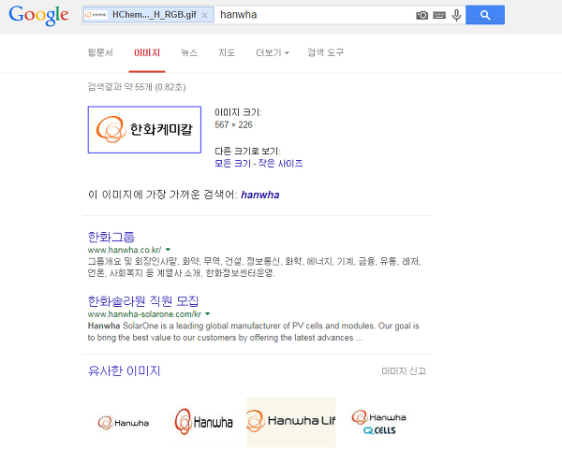Click the blue search magnifier button
Viewport: 562px width, 450px height.
485,15
